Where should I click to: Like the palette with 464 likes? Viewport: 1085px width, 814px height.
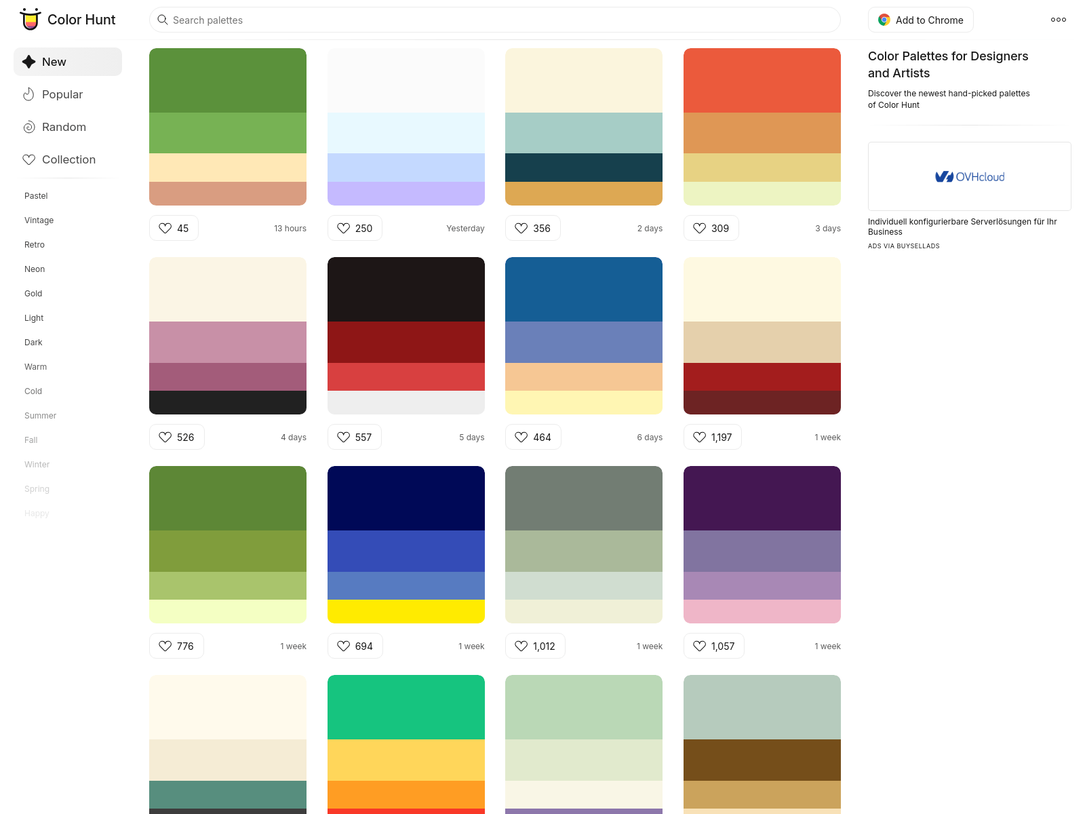[533, 437]
